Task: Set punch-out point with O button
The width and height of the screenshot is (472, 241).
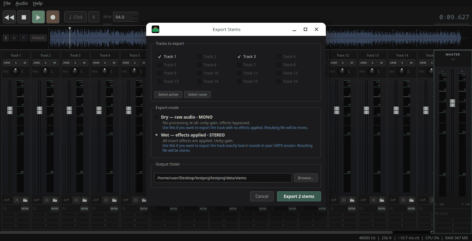Action: [x=14, y=38]
